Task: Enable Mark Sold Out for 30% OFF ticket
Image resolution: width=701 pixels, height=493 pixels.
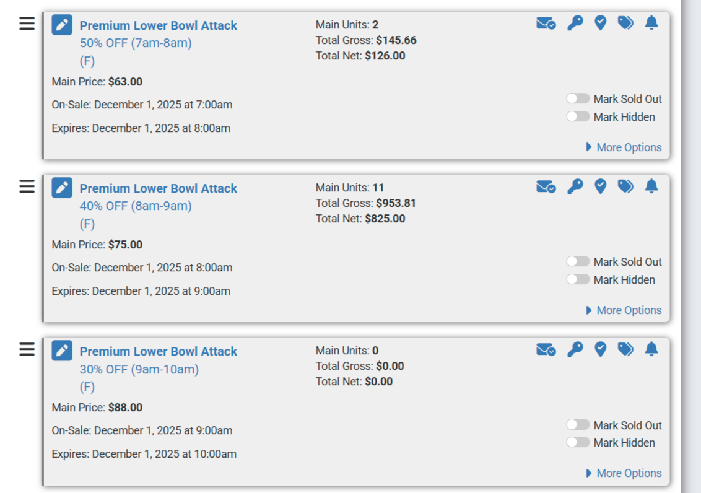Action: point(578,425)
